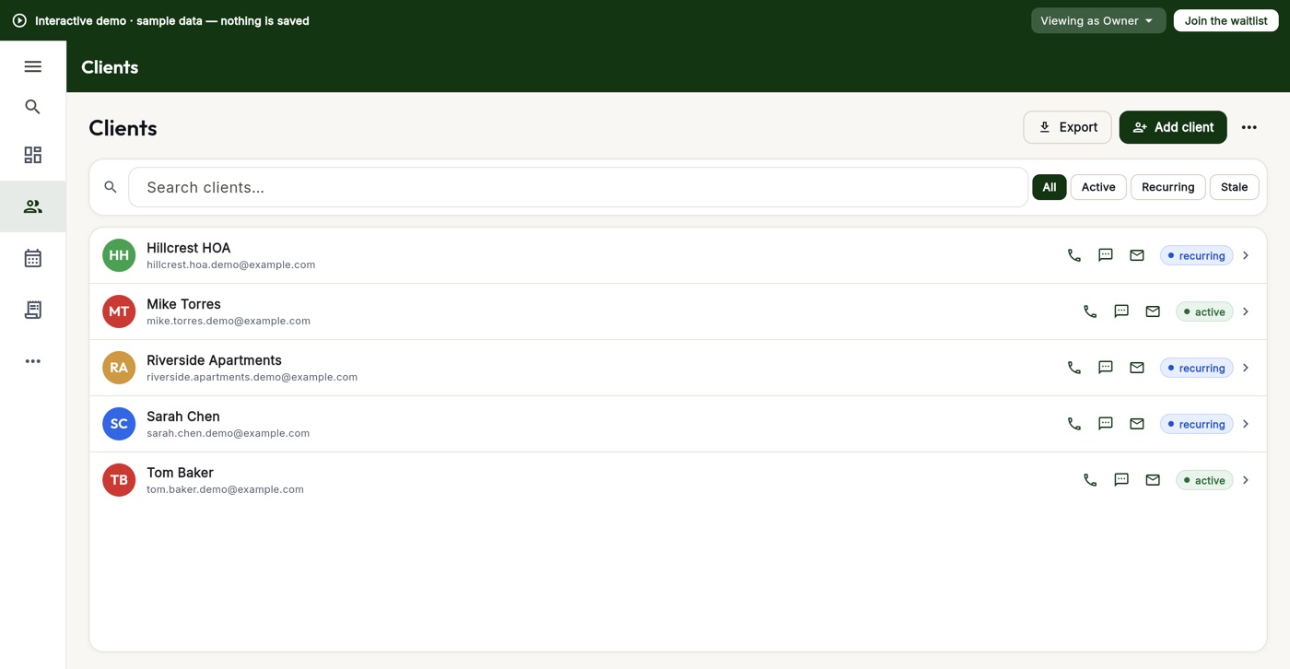Click the recurring badge for Hillcrest HOA

pos(1196,255)
